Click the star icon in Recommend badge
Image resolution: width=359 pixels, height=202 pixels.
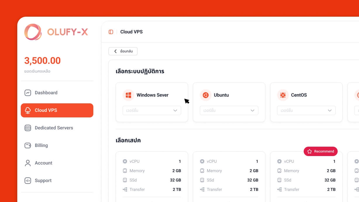click(x=310, y=151)
